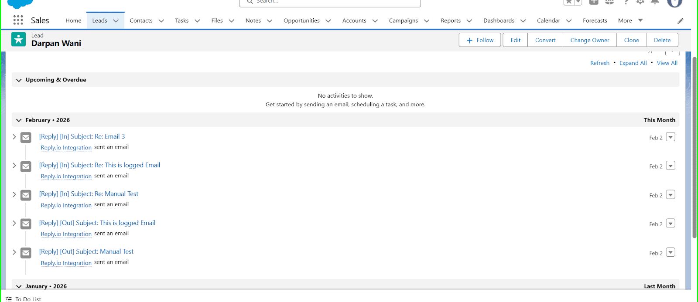
Task: Go to the Home tab
Action: [73, 20]
